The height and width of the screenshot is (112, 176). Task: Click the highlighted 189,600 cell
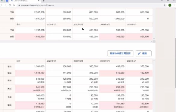(x=139, y=105)
